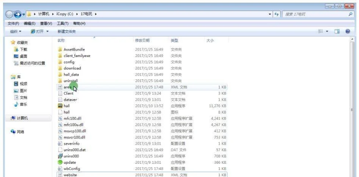
Task: Open the view options dropdown arrow
Action: coord(328,32)
